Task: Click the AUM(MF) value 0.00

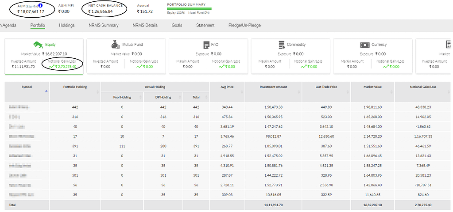Action: tap(64, 11)
